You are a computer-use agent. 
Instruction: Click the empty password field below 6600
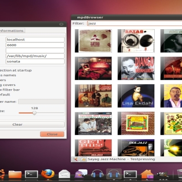35,51
